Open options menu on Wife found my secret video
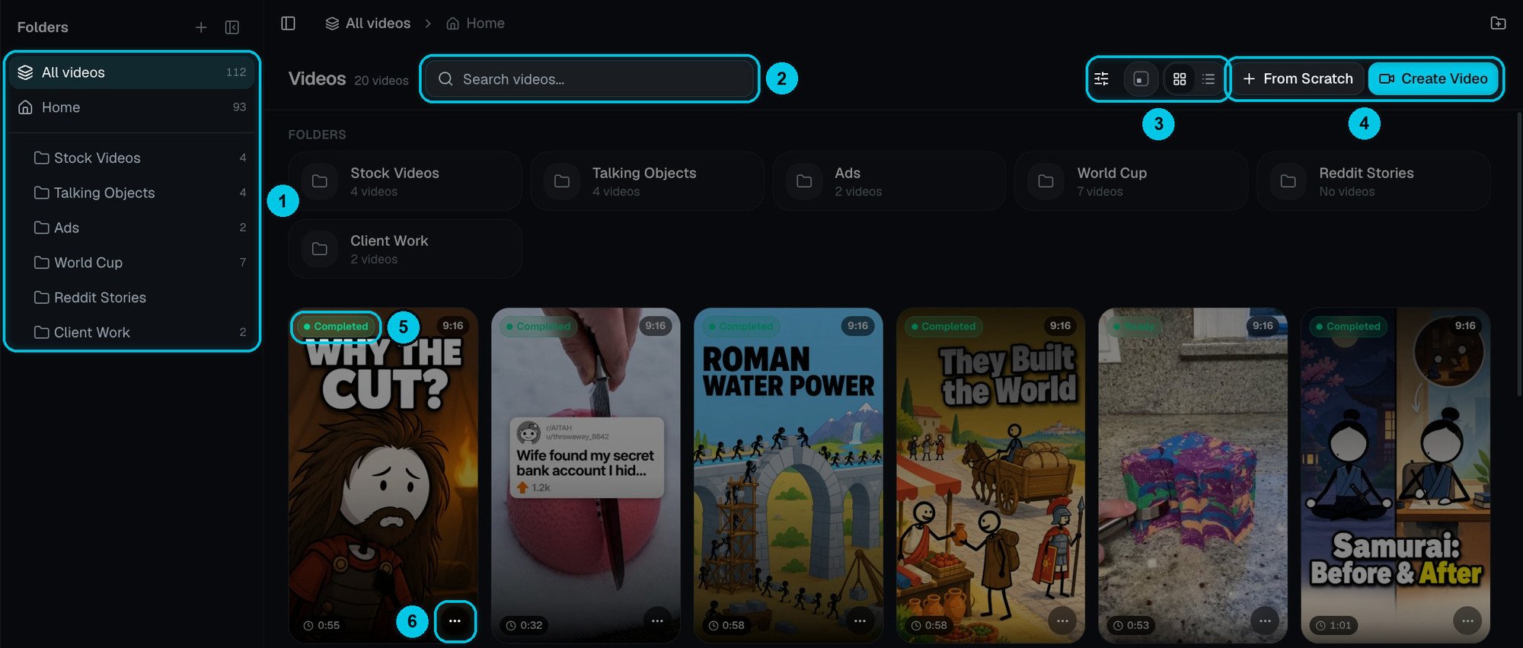 (657, 621)
